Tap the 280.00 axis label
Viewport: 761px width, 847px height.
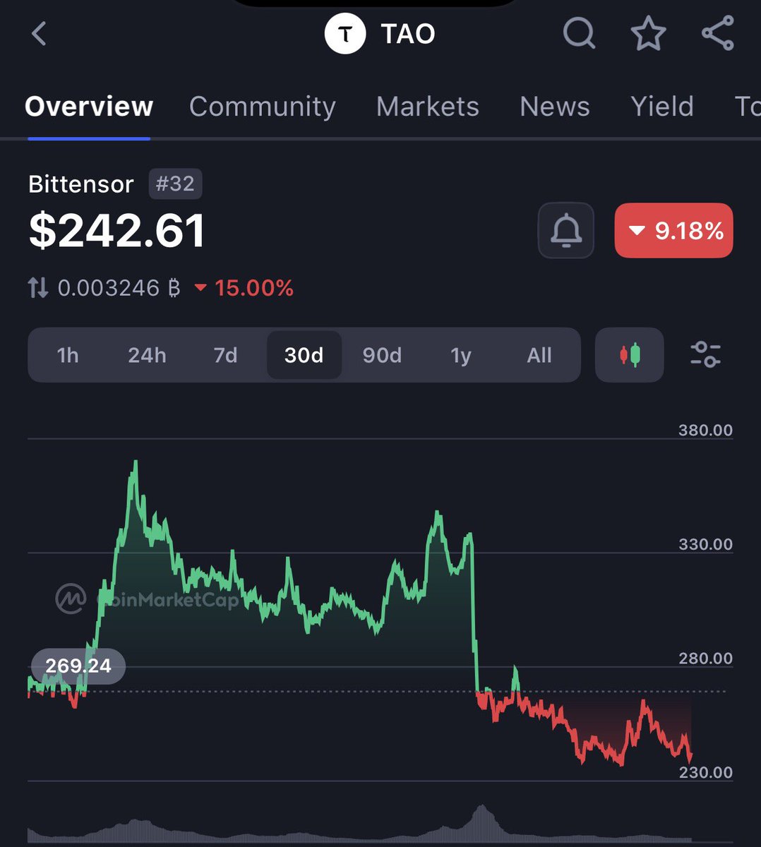tap(705, 659)
